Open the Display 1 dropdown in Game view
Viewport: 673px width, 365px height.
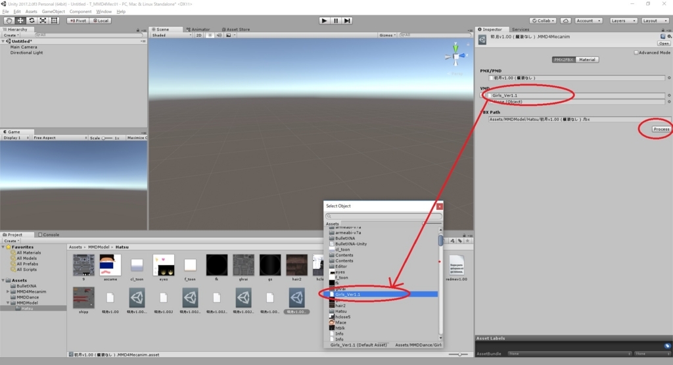(x=16, y=138)
